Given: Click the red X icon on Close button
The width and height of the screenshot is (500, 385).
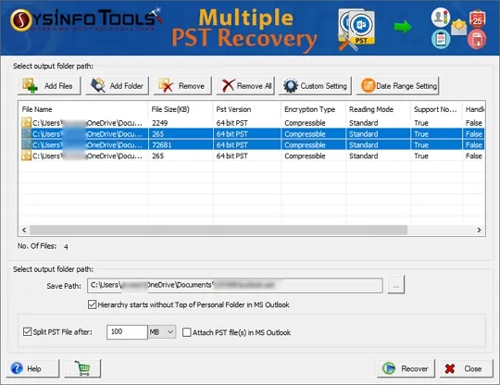Looking at the screenshot, I should (x=450, y=368).
